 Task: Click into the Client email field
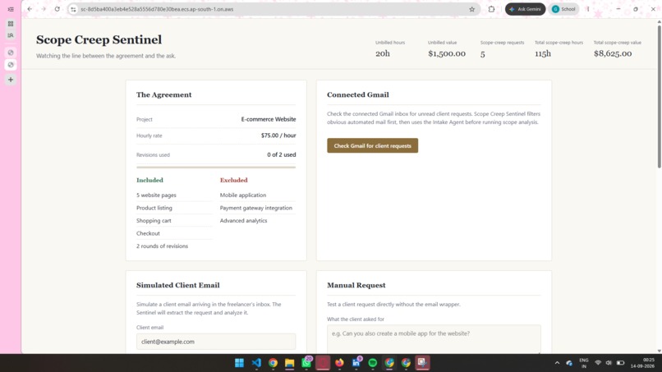click(216, 342)
